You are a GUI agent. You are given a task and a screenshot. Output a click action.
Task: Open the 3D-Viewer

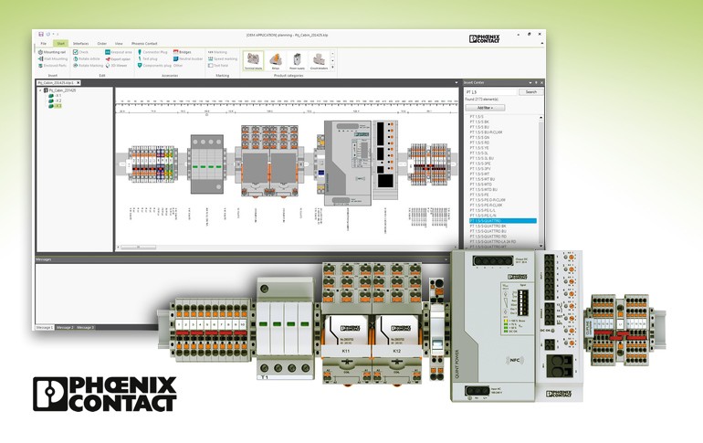coord(116,66)
